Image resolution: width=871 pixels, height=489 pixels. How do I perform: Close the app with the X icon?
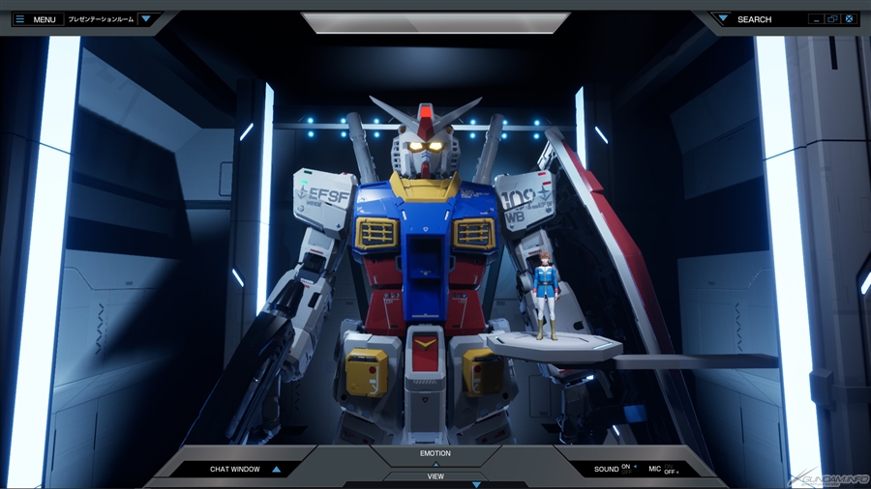(x=849, y=19)
